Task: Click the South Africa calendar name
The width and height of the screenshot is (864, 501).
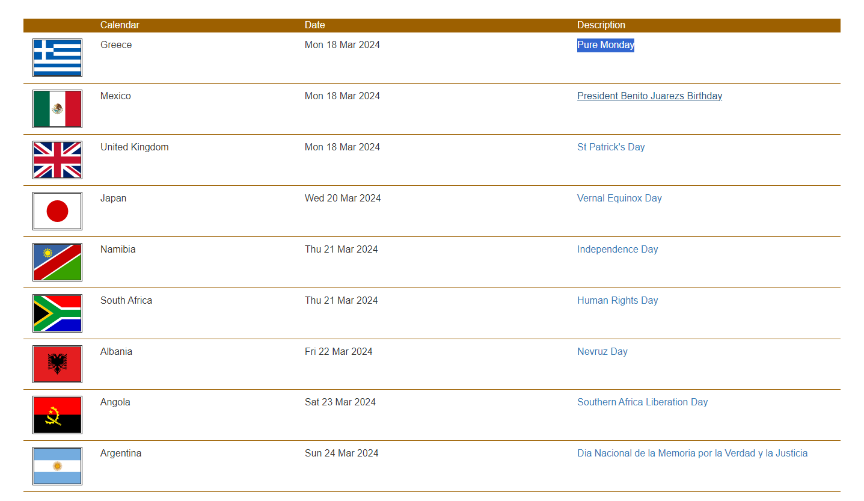Action: (126, 301)
